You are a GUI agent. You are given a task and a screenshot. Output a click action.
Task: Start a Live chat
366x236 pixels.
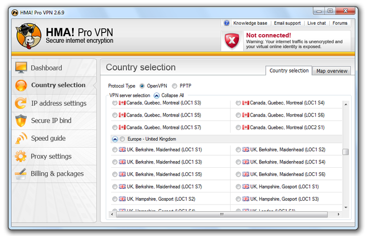tap(316, 23)
